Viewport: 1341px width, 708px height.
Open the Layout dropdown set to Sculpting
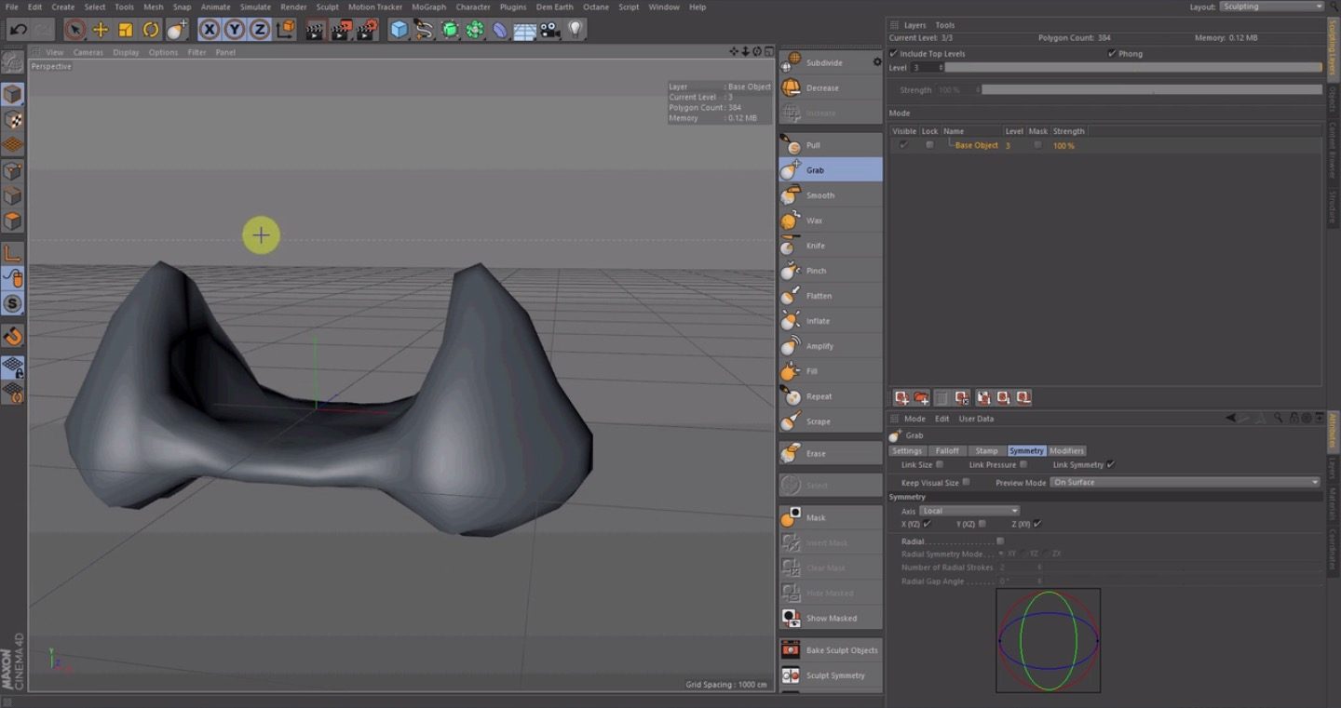tap(1271, 7)
